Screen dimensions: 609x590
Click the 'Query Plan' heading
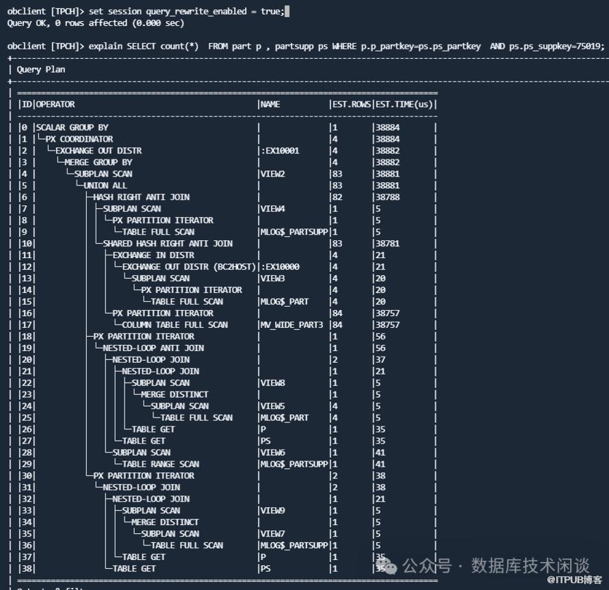41,70
